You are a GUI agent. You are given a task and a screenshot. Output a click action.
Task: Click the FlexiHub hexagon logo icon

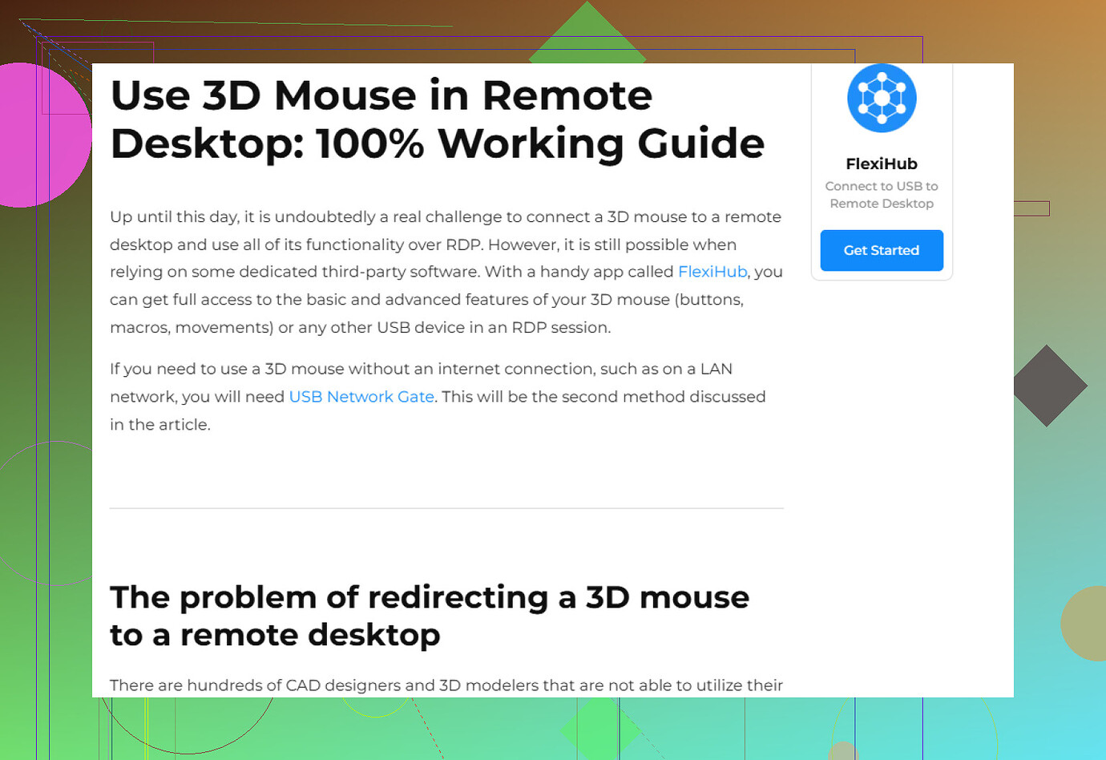(x=882, y=98)
